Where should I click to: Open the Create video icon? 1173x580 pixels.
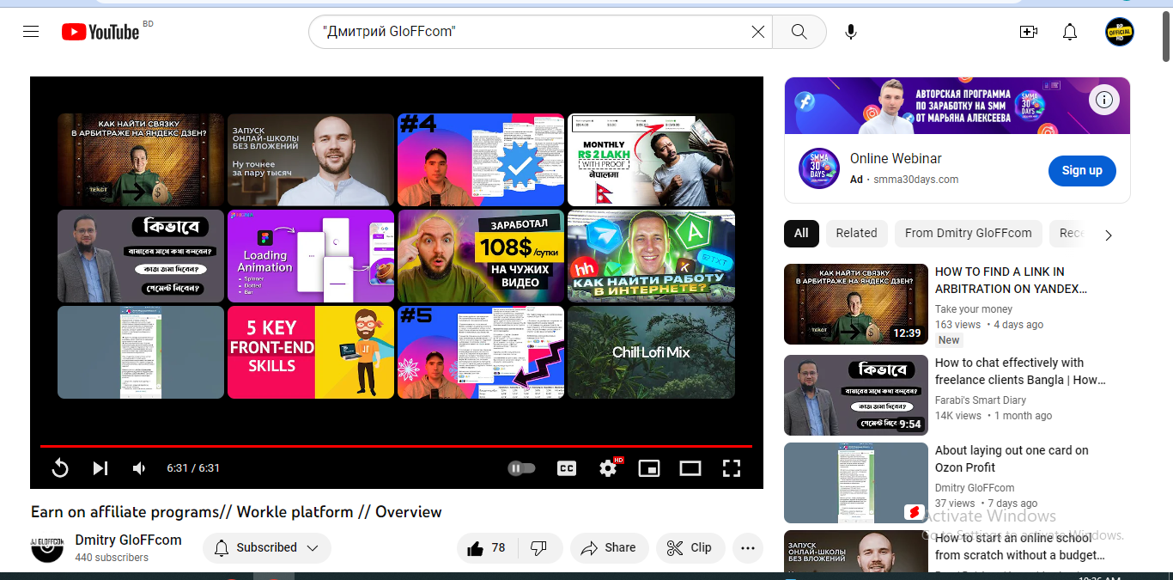[x=1028, y=32]
